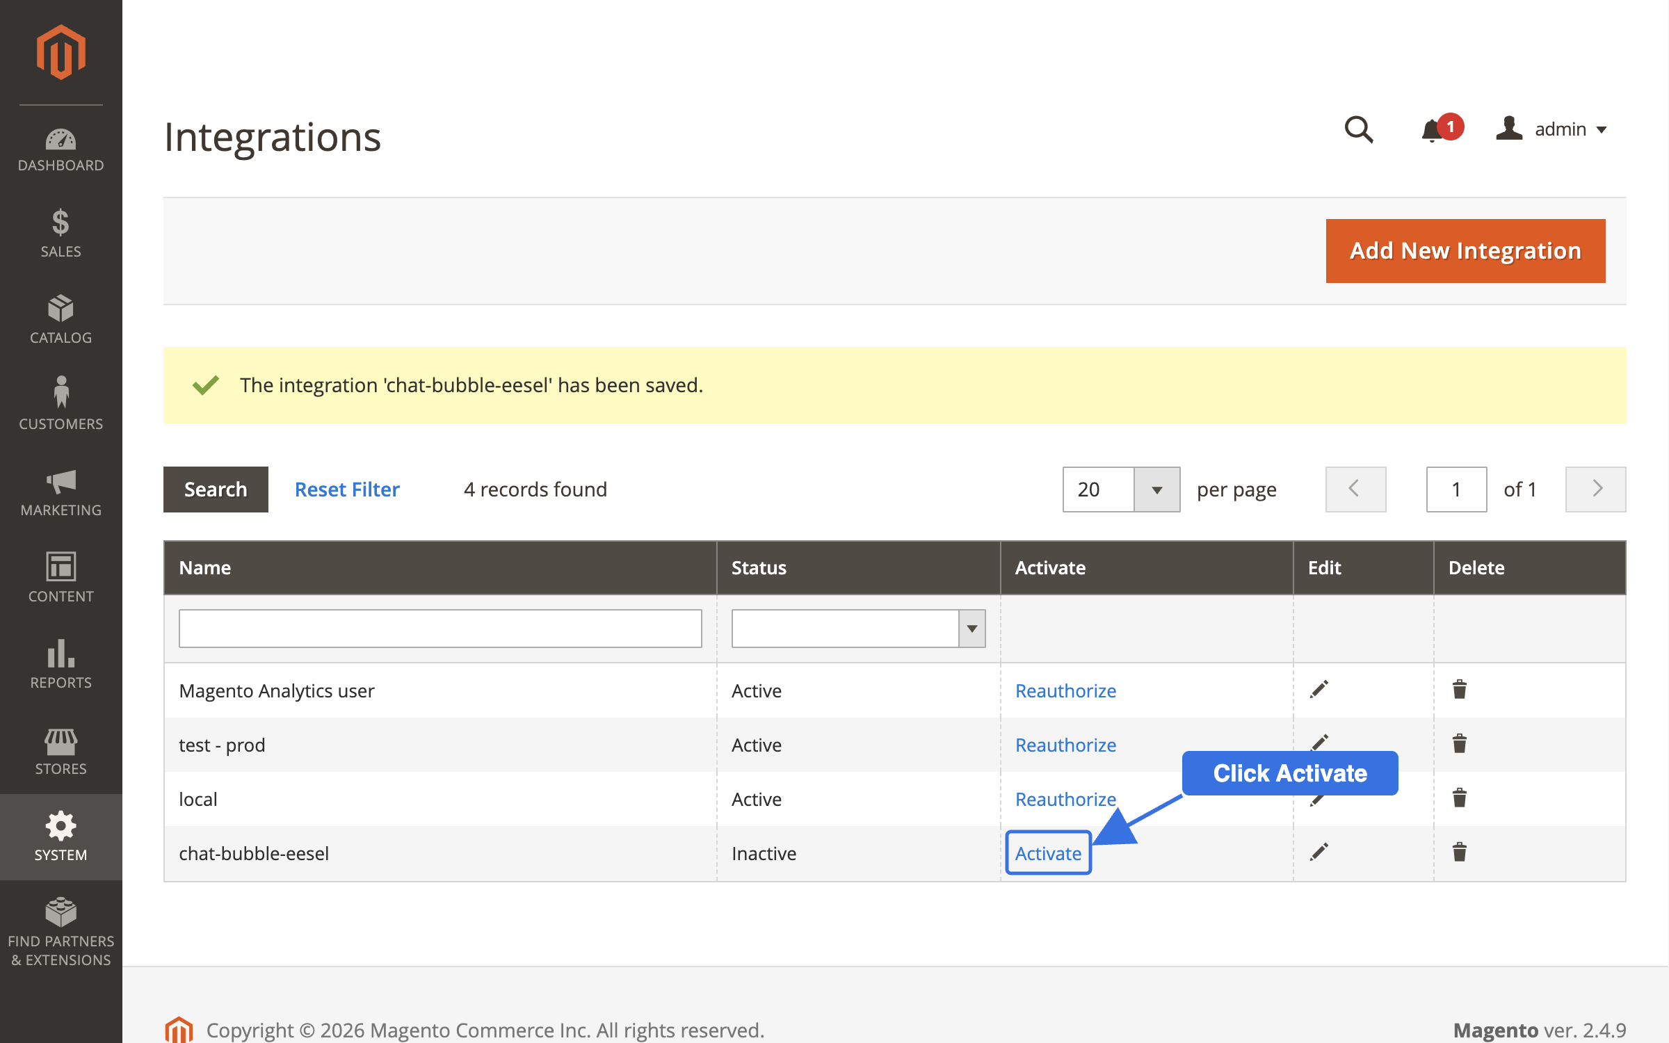This screenshot has height=1043, width=1669.
Task: Click the current page number field
Action: click(1456, 490)
